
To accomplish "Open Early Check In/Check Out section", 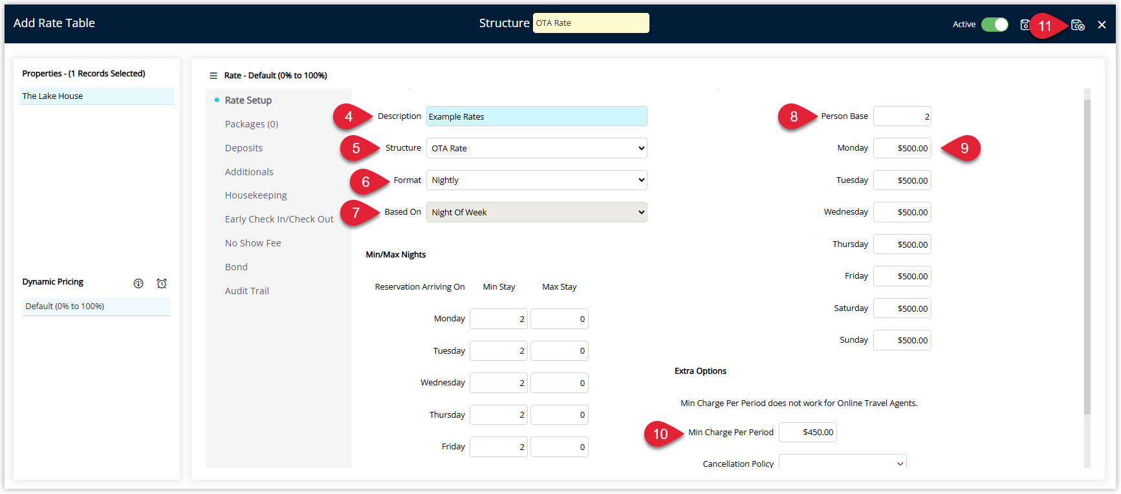I will 279,219.
